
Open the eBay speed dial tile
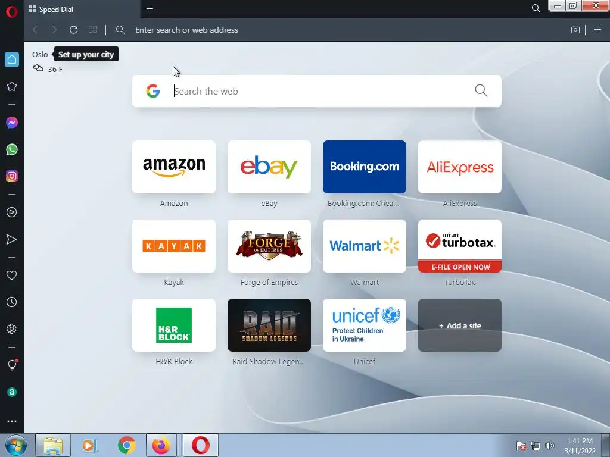269,167
